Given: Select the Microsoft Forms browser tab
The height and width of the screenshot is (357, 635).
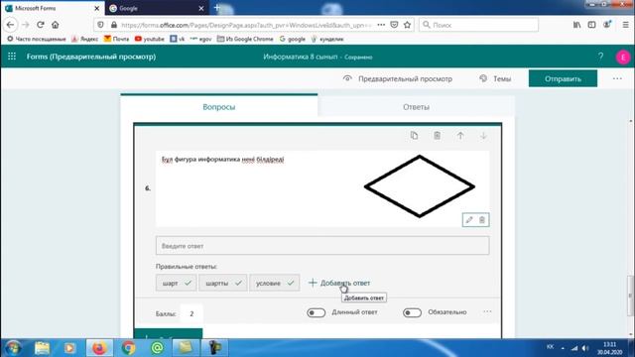Looking at the screenshot, I should pos(53,8).
